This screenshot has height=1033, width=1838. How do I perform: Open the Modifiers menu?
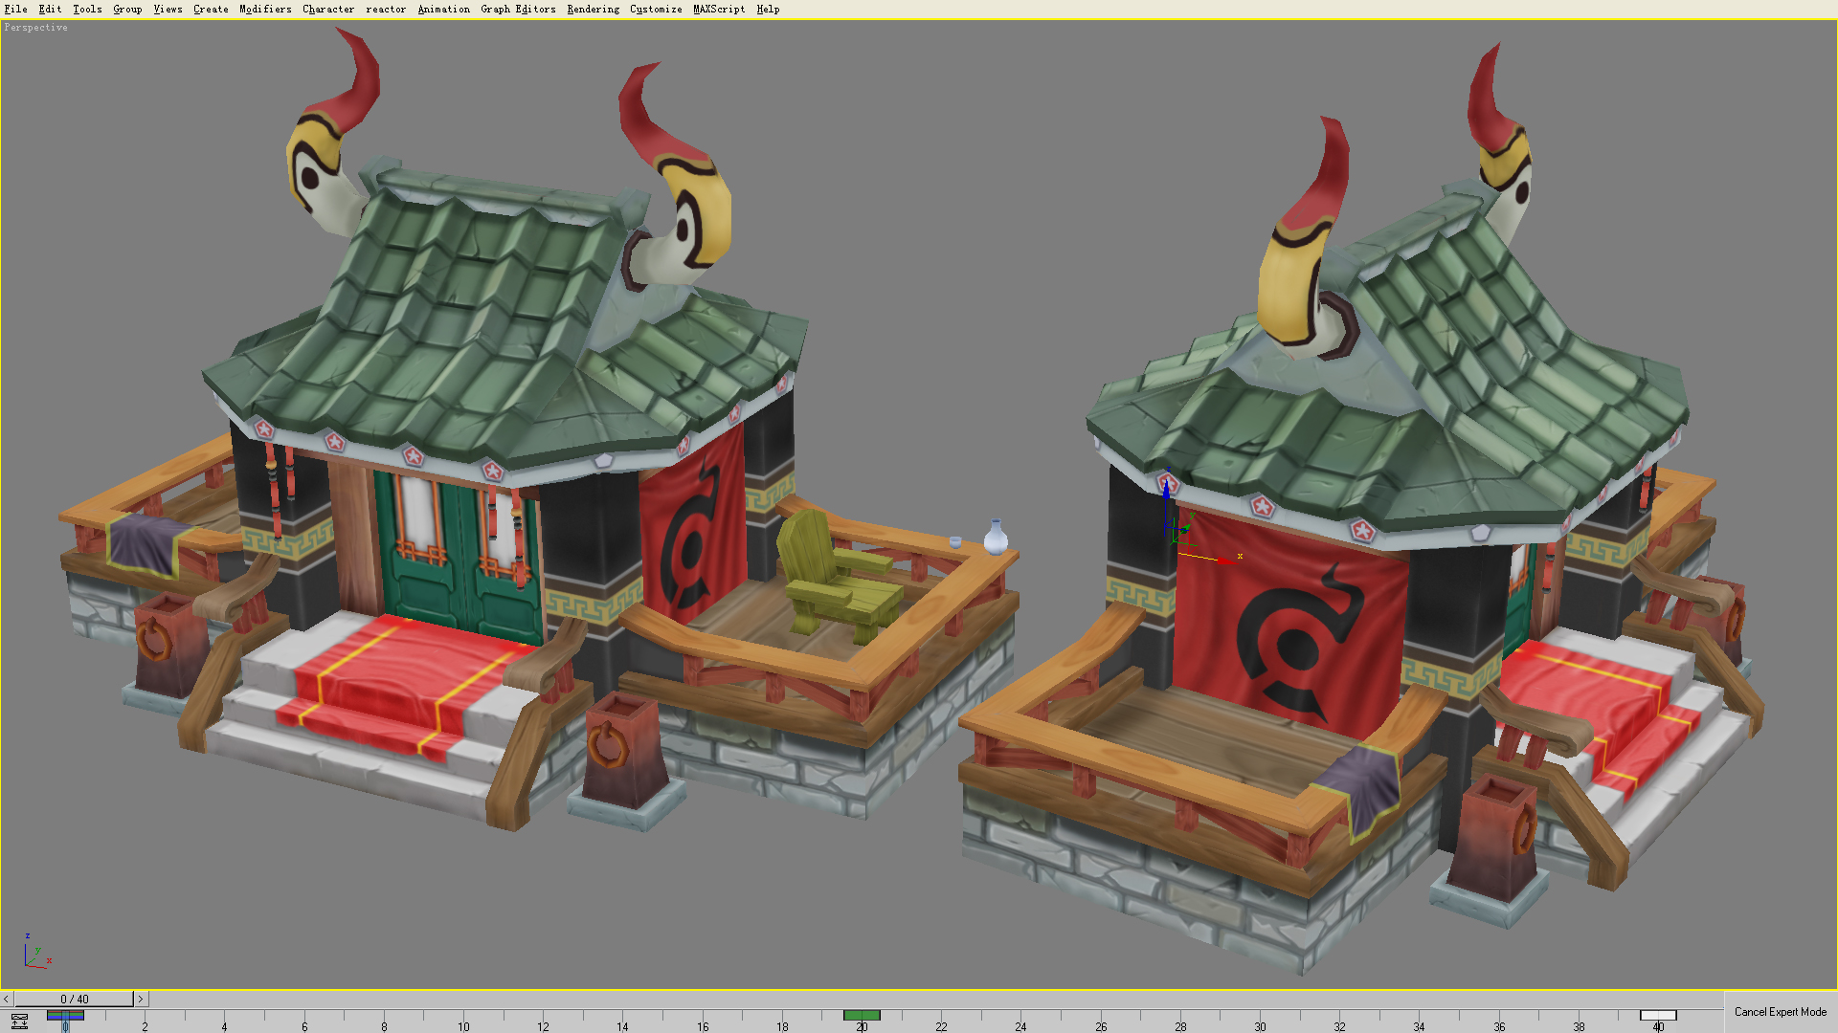click(265, 10)
